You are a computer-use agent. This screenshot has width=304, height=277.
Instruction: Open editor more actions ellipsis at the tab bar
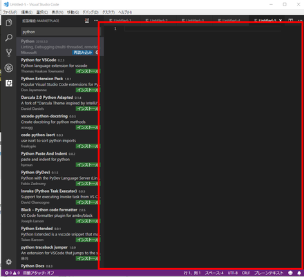pyautogui.click(x=300, y=21)
